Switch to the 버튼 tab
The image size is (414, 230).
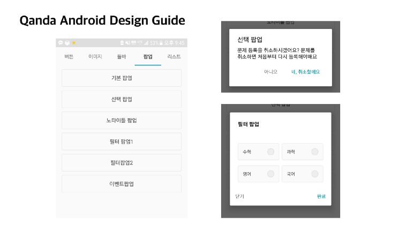click(69, 56)
